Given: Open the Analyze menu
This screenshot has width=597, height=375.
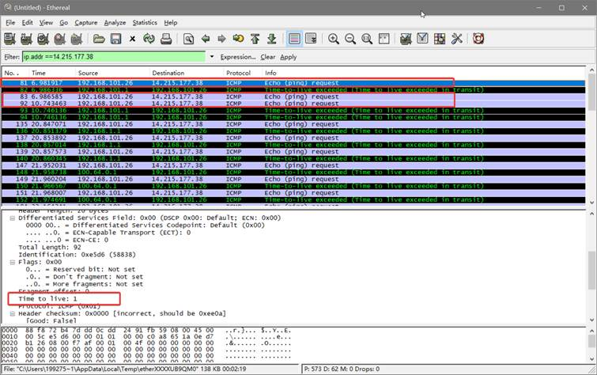Looking at the screenshot, I should (115, 22).
